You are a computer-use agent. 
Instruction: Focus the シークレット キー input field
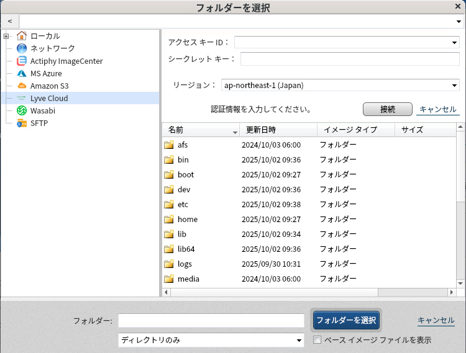[350, 59]
